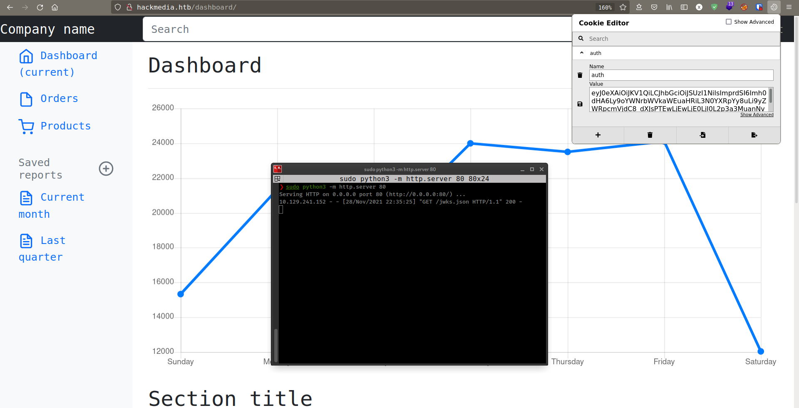
Task: Enable the Show Advanced checkbox
Action: click(728, 22)
